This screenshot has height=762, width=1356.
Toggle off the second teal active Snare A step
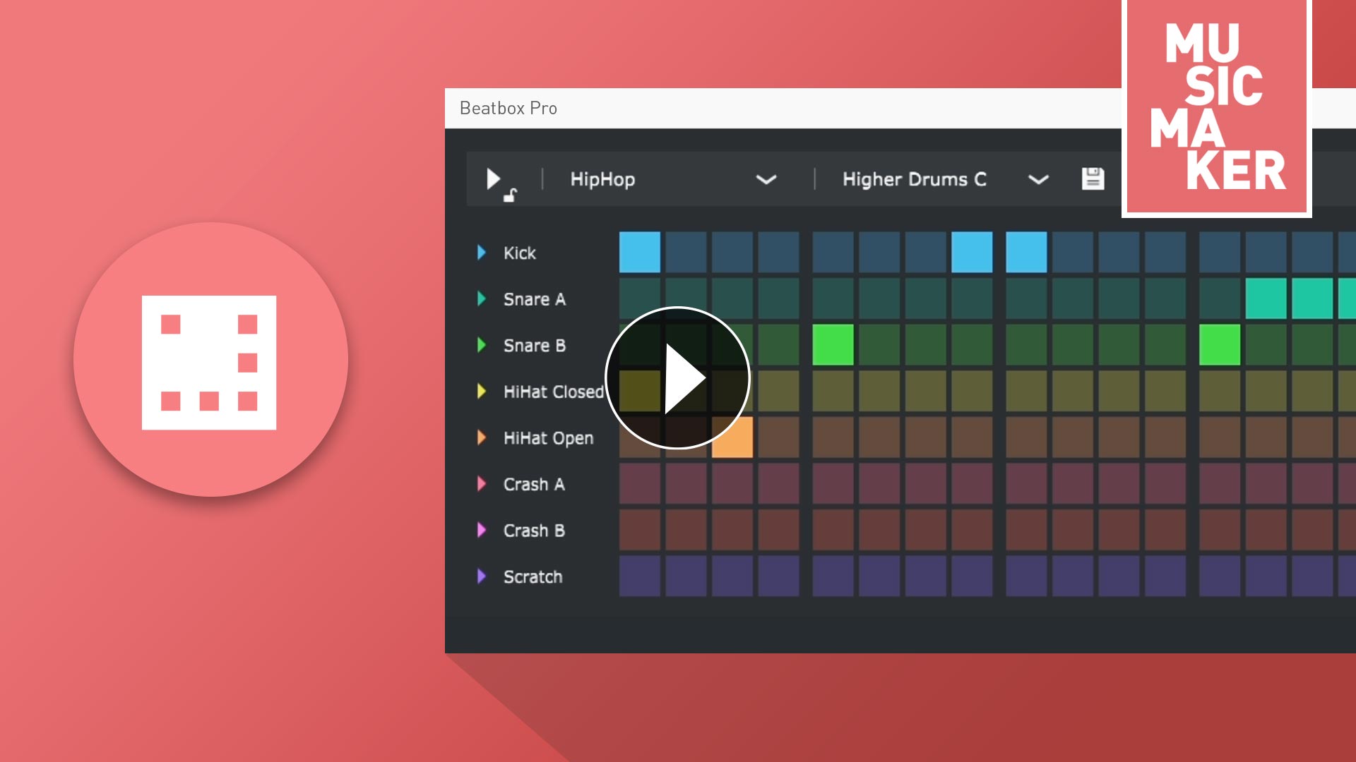tap(1312, 298)
